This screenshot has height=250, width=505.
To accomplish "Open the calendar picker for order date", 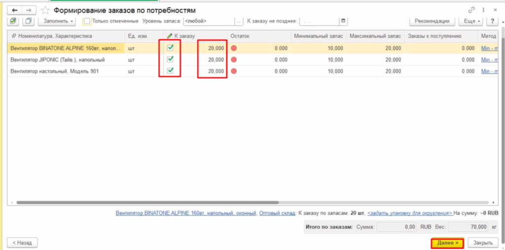I will (x=344, y=21).
